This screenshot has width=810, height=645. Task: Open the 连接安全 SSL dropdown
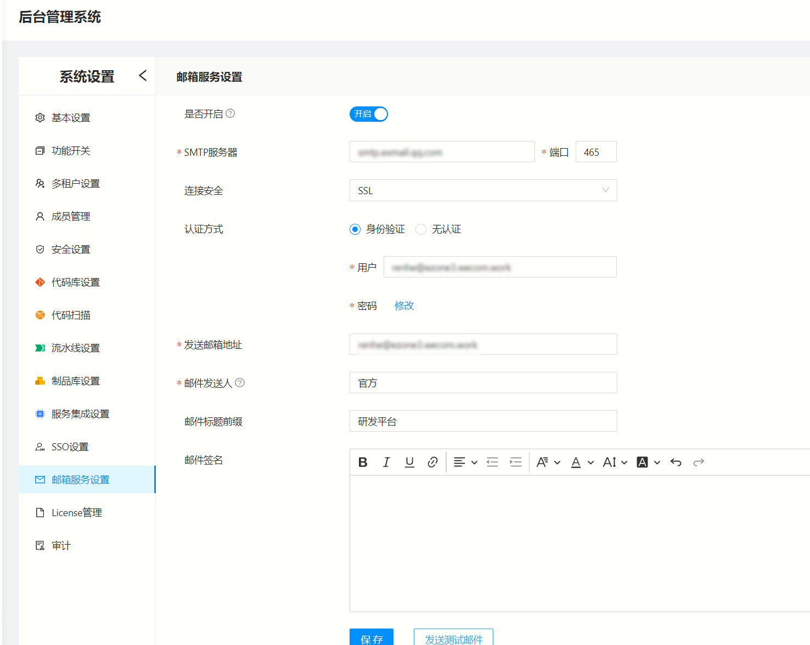[x=483, y=190]
